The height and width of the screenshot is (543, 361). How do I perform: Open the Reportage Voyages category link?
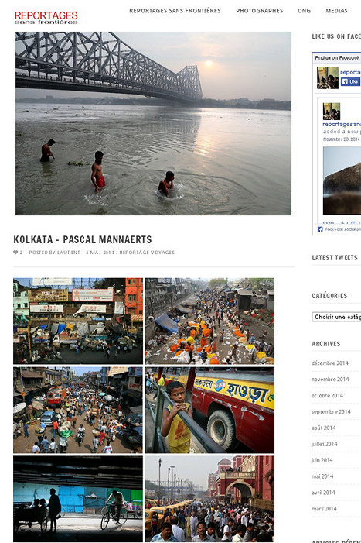click(147, 252)
